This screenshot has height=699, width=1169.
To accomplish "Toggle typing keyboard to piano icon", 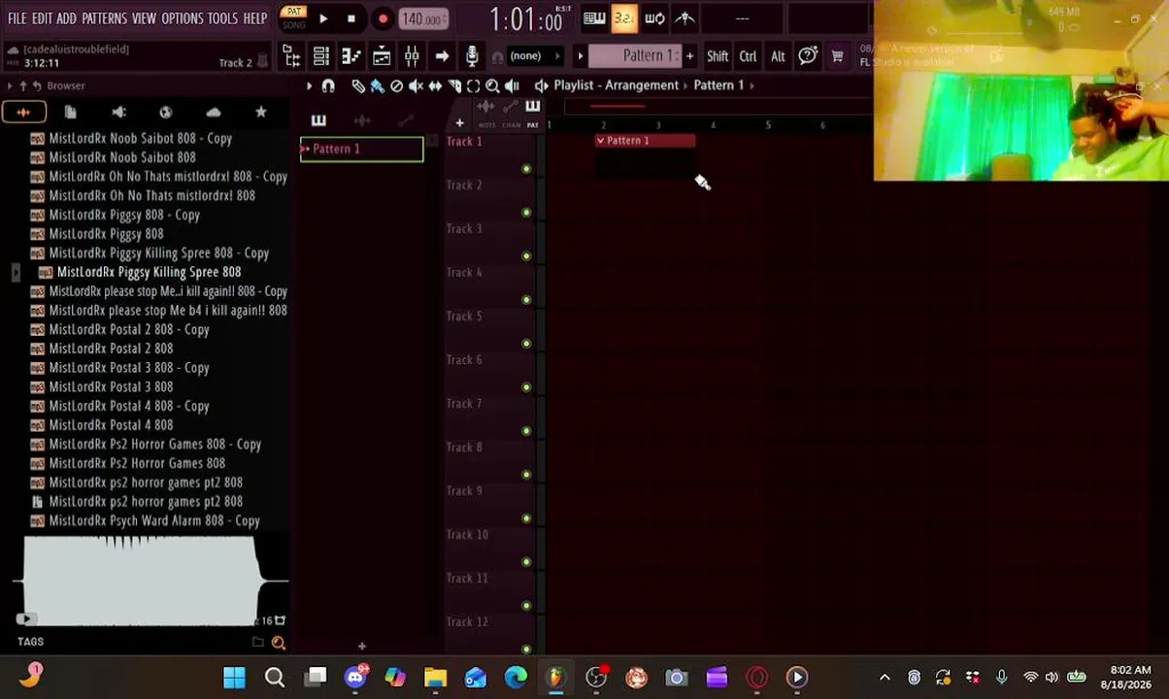I will (x=594, y=18).
